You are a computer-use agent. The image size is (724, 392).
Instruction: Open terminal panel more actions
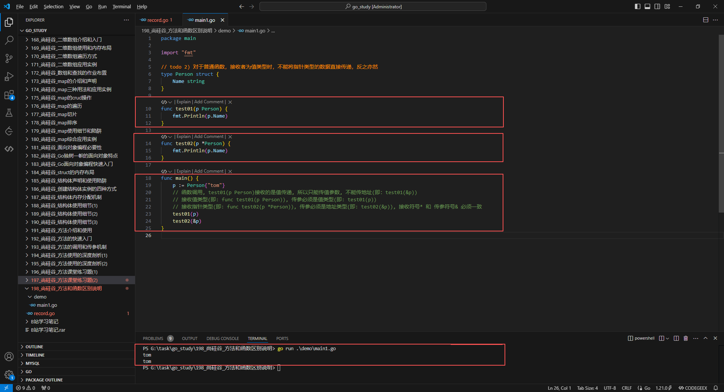coord(696,338)
